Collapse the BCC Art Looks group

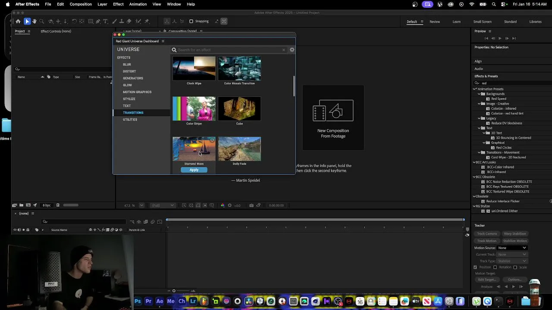click(x=475, y=162)
